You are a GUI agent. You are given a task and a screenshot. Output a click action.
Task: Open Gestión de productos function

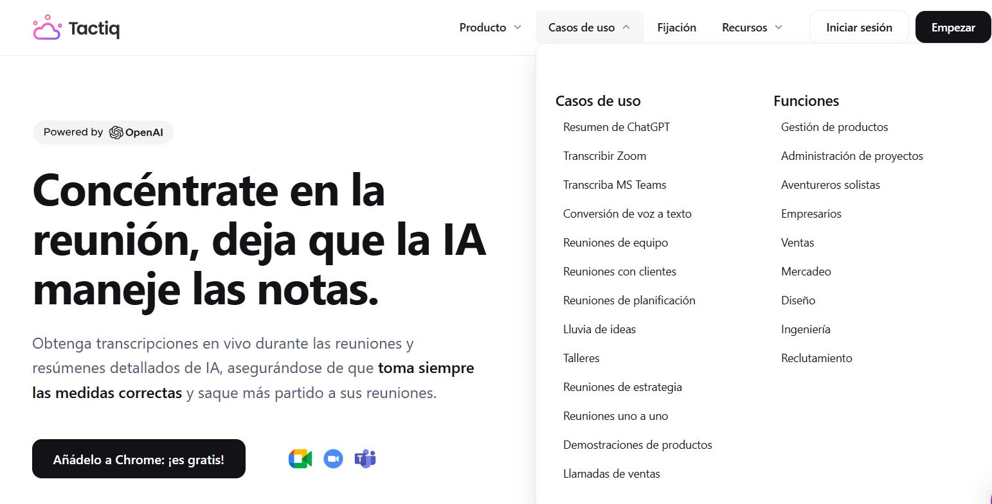click(x=834, y=127)
